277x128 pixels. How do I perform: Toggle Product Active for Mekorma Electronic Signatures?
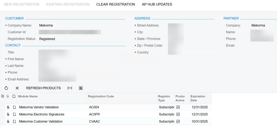pos(178,114)
